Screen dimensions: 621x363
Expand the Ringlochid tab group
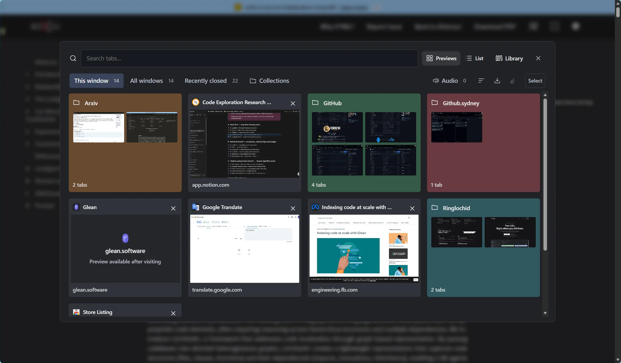tap(483, 248)
